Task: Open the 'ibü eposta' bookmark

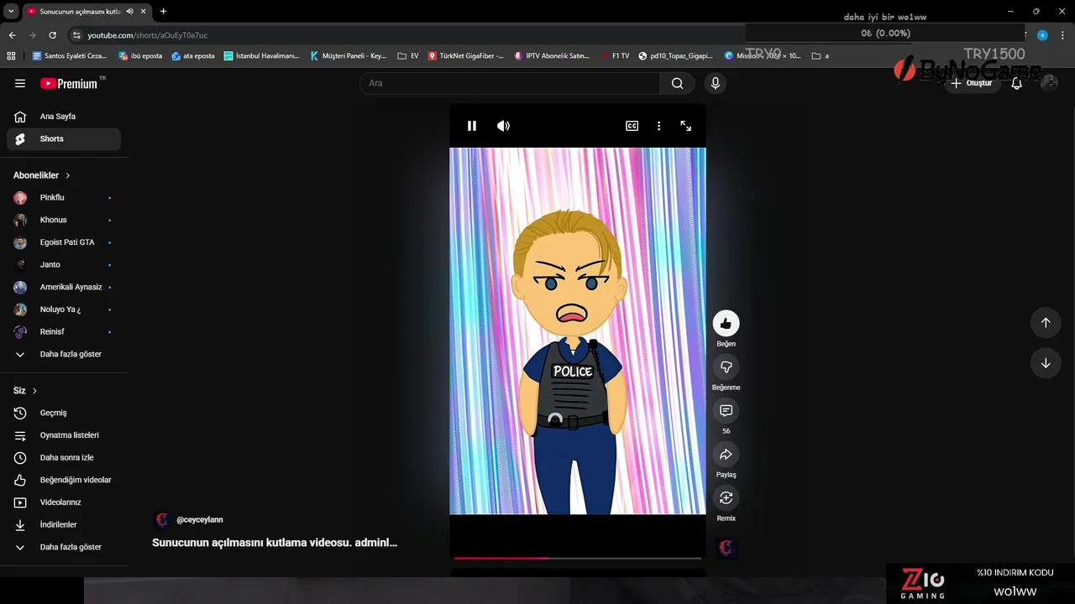Action: pos(140,56)
